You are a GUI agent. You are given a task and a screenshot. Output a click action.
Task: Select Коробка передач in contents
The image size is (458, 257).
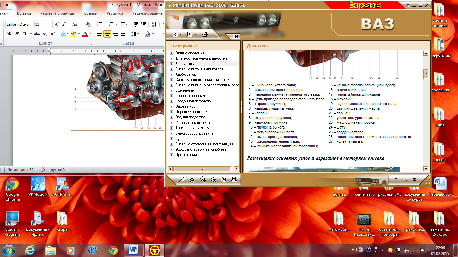pyautogui.click(x=190, y=96)
